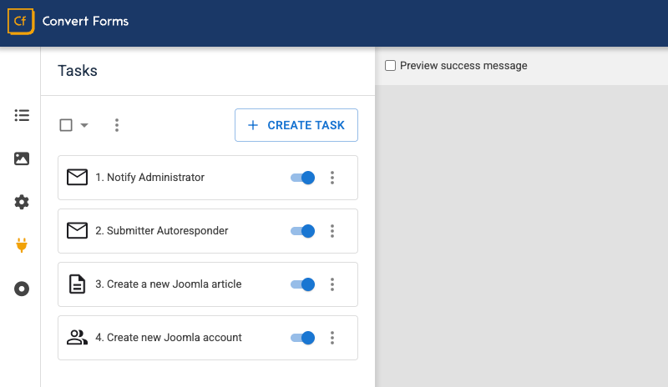Turn off Create new Joomla account toggle
668x387 pixels.
coord(302,338)
